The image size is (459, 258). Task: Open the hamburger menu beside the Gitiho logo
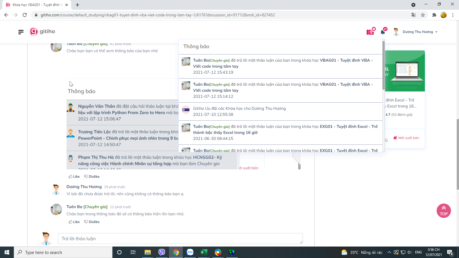pos(21,32)
